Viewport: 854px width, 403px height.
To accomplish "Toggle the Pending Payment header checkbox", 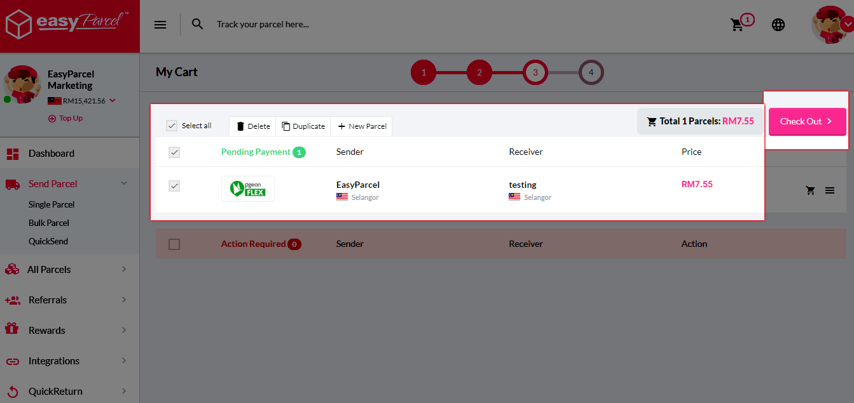I will pyautogui.click(x=174, y=152).
